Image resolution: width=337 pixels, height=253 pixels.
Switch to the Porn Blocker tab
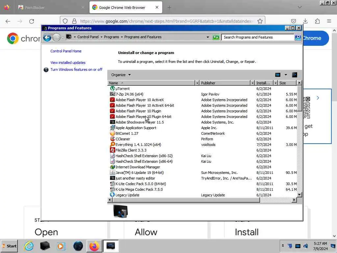click(x=52, y=7)
